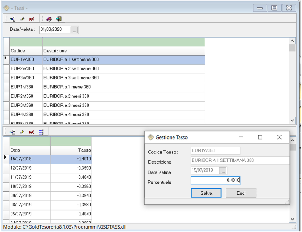Open date picker next to Data Valuta 31/03/2020

point(74,30)
